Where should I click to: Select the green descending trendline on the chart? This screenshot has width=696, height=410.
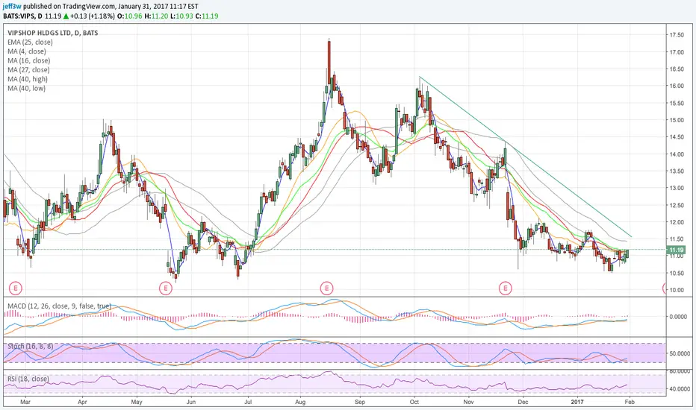526,157
